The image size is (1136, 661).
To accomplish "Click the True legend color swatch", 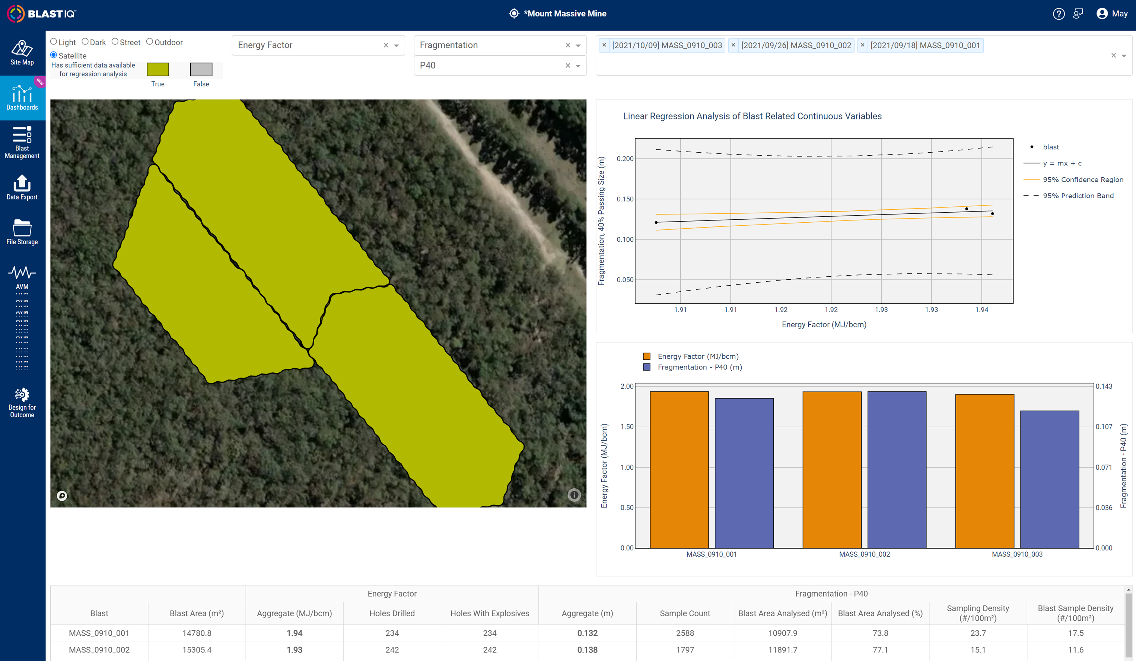I will tap(158, 69).
